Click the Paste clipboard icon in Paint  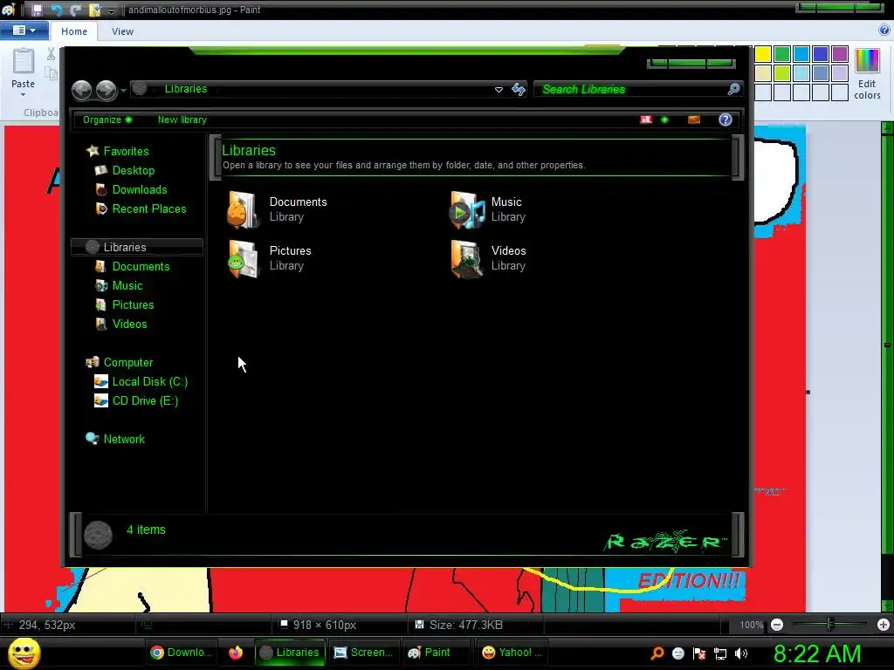pyautogui.click(x=24, y=62)
